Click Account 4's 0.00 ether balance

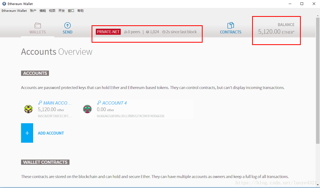(x=106, y=109)
